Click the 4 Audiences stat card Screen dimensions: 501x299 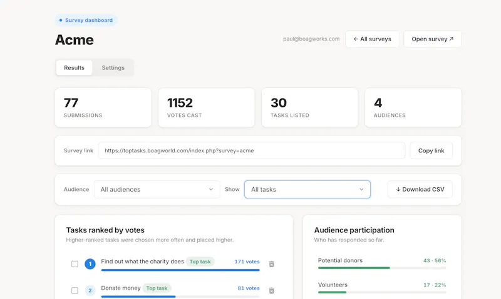tap(413, 107)
